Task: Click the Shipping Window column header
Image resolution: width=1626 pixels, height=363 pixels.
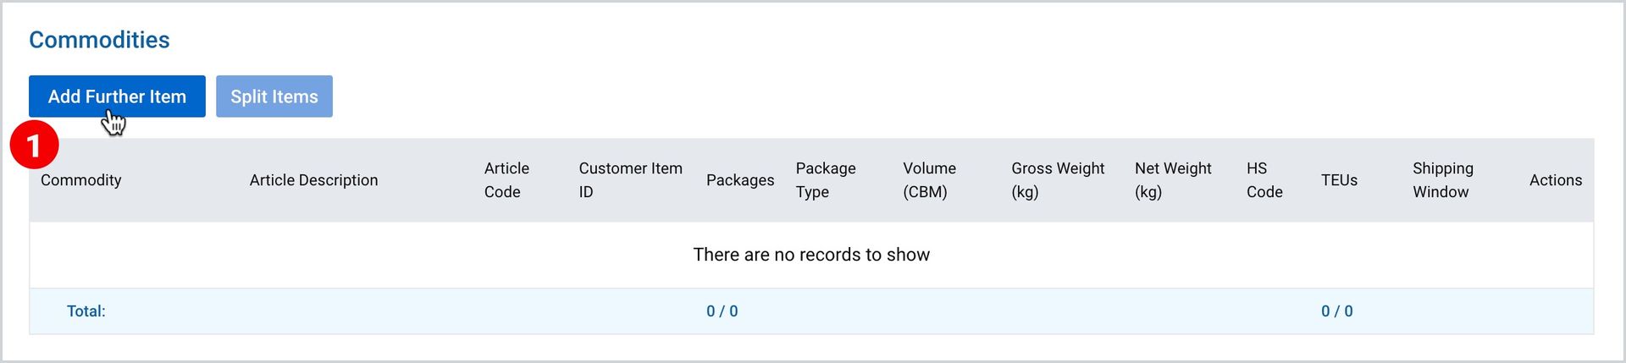Action: (x=1443, y=180)
